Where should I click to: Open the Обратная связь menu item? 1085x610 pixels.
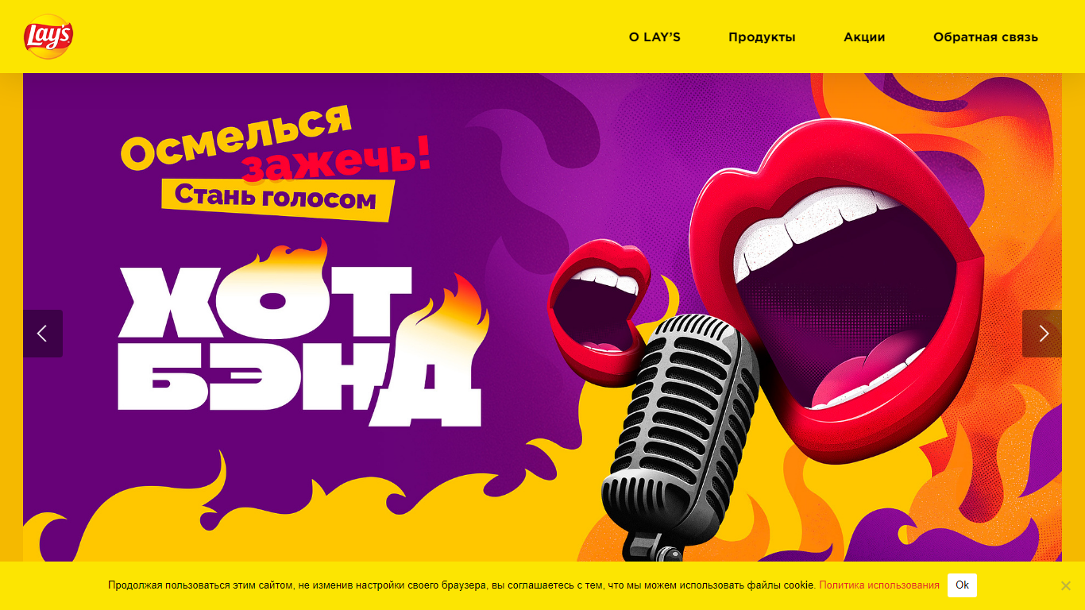click(x=985, y=37)
